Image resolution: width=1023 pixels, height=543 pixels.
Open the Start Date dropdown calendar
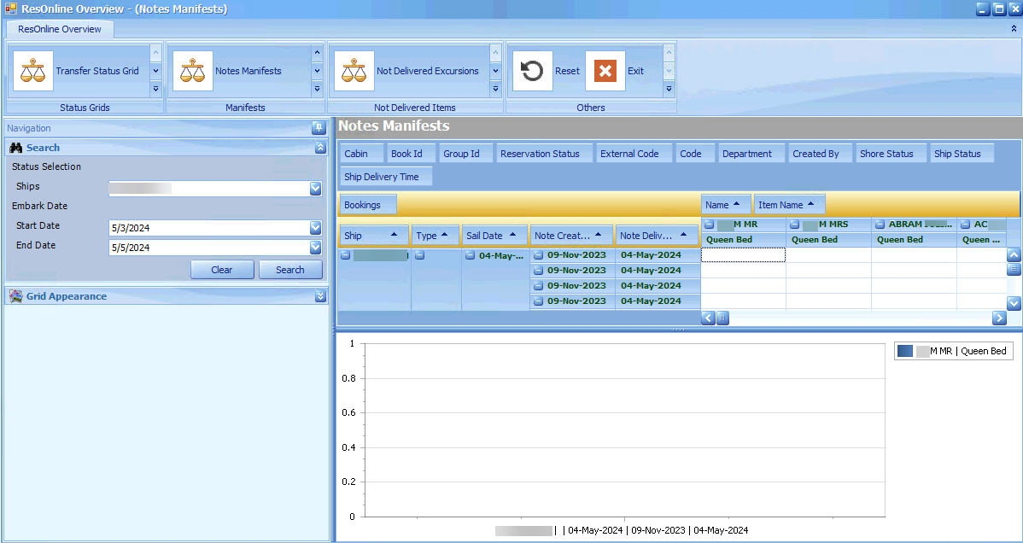point(316,228)
